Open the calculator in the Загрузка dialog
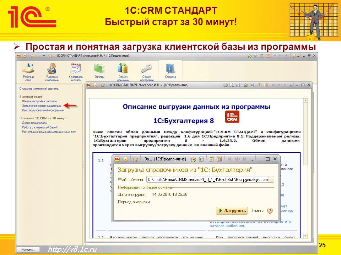 pos(211,159)
